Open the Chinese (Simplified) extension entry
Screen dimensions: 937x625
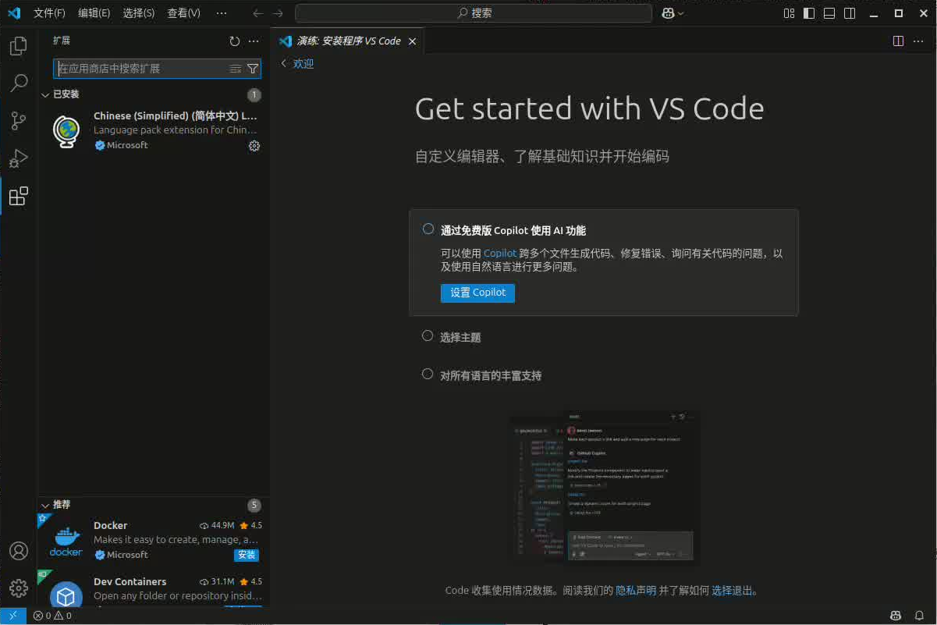coord(153,130)
